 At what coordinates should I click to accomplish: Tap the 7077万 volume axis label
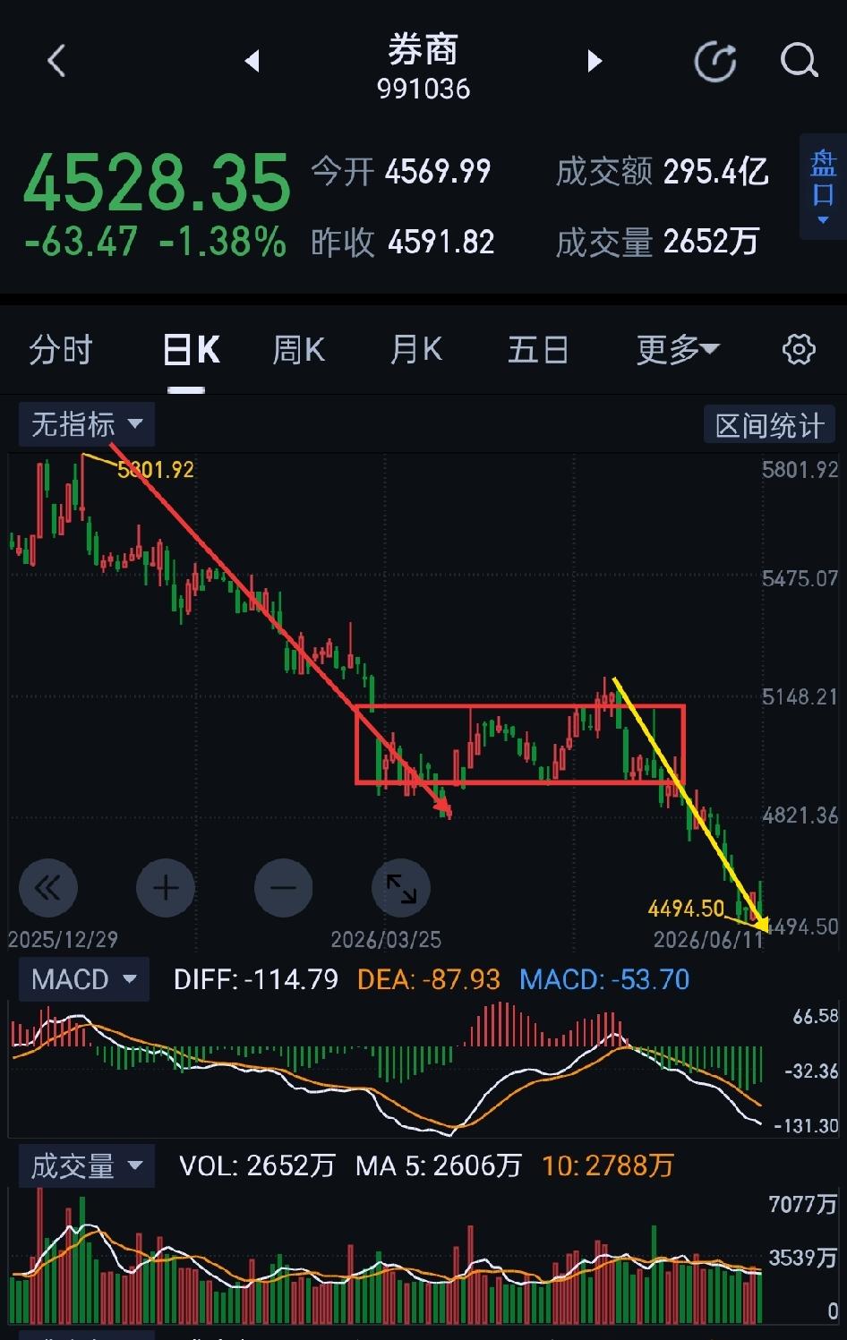click(803, 1205)
